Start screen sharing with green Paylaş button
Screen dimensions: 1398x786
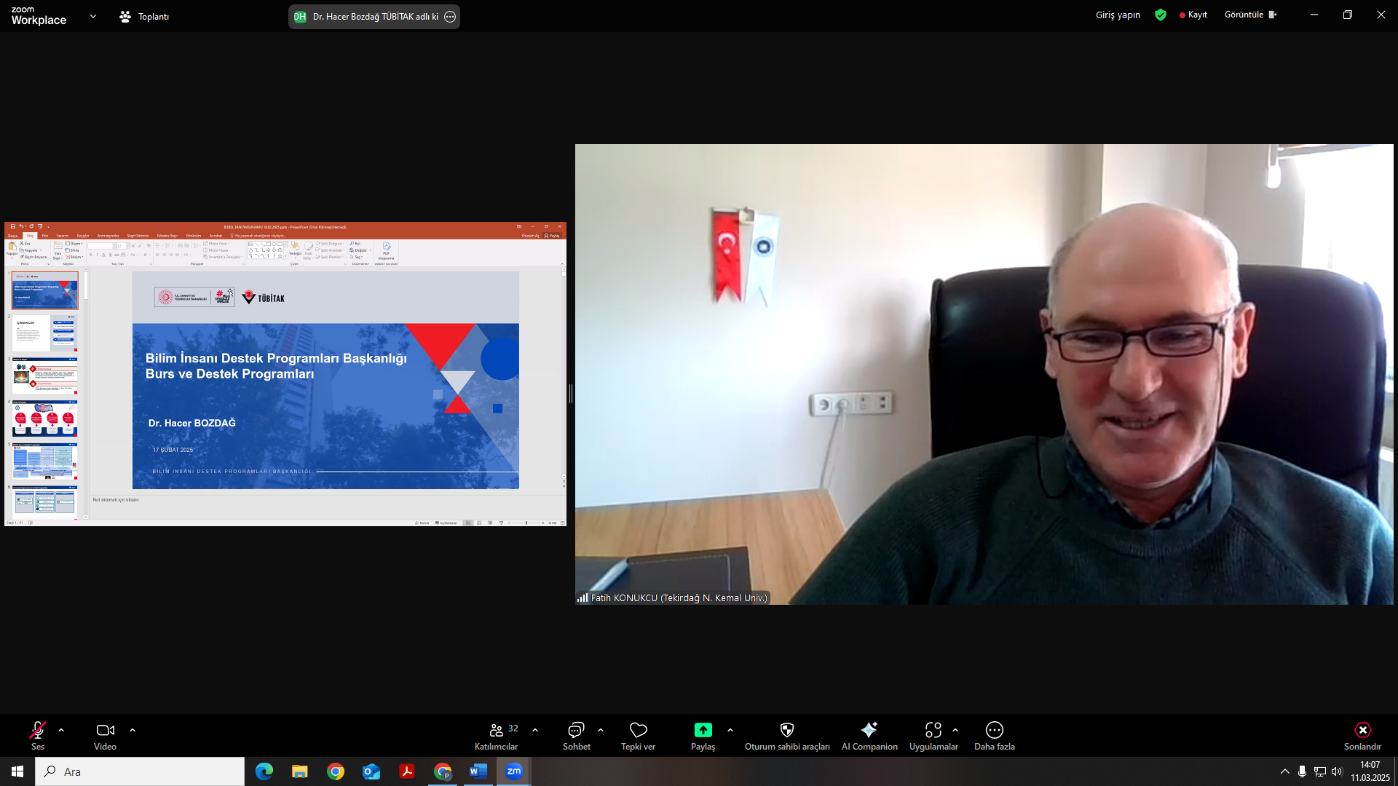click(703, 730)
